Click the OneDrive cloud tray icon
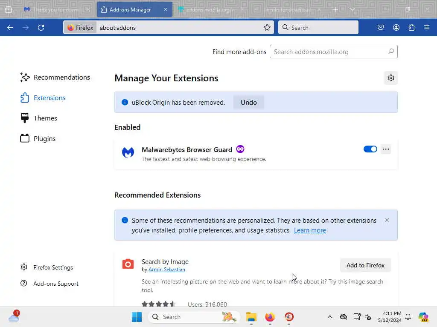This screenshot has height=327, width=437. (x=344, y=317)
